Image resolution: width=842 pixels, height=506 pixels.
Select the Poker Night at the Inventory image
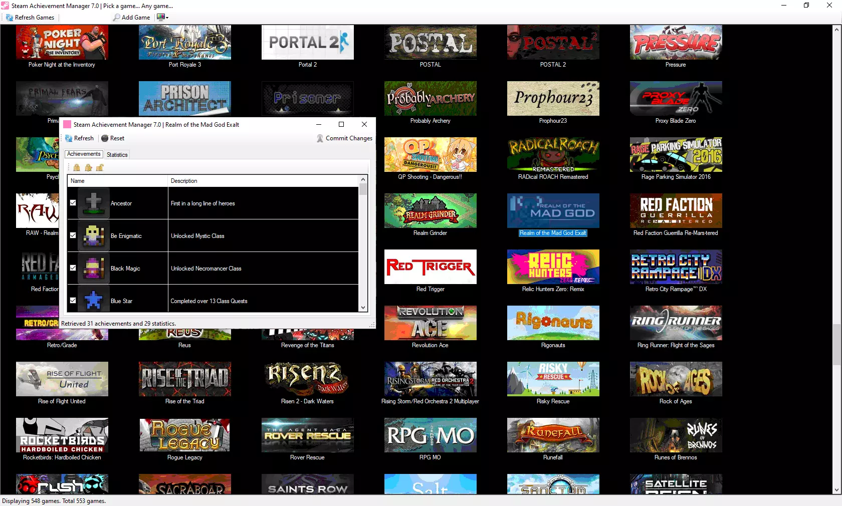pyautogui.click(x=62, y=43)
